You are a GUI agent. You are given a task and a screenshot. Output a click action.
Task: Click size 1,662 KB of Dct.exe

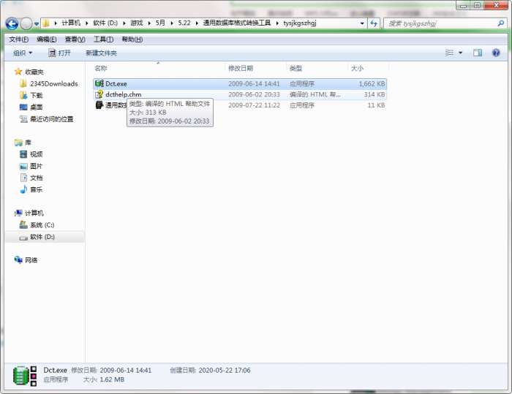coord(372,84)
